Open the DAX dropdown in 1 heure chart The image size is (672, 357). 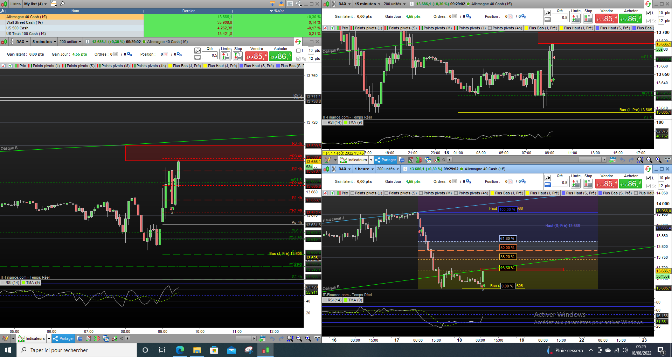coord(345,169)
